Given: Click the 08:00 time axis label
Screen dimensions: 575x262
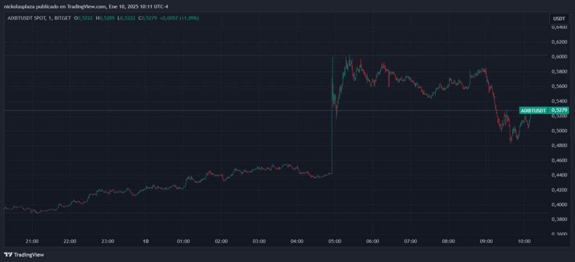Looking at the screenshot, I should coord(448,241).
